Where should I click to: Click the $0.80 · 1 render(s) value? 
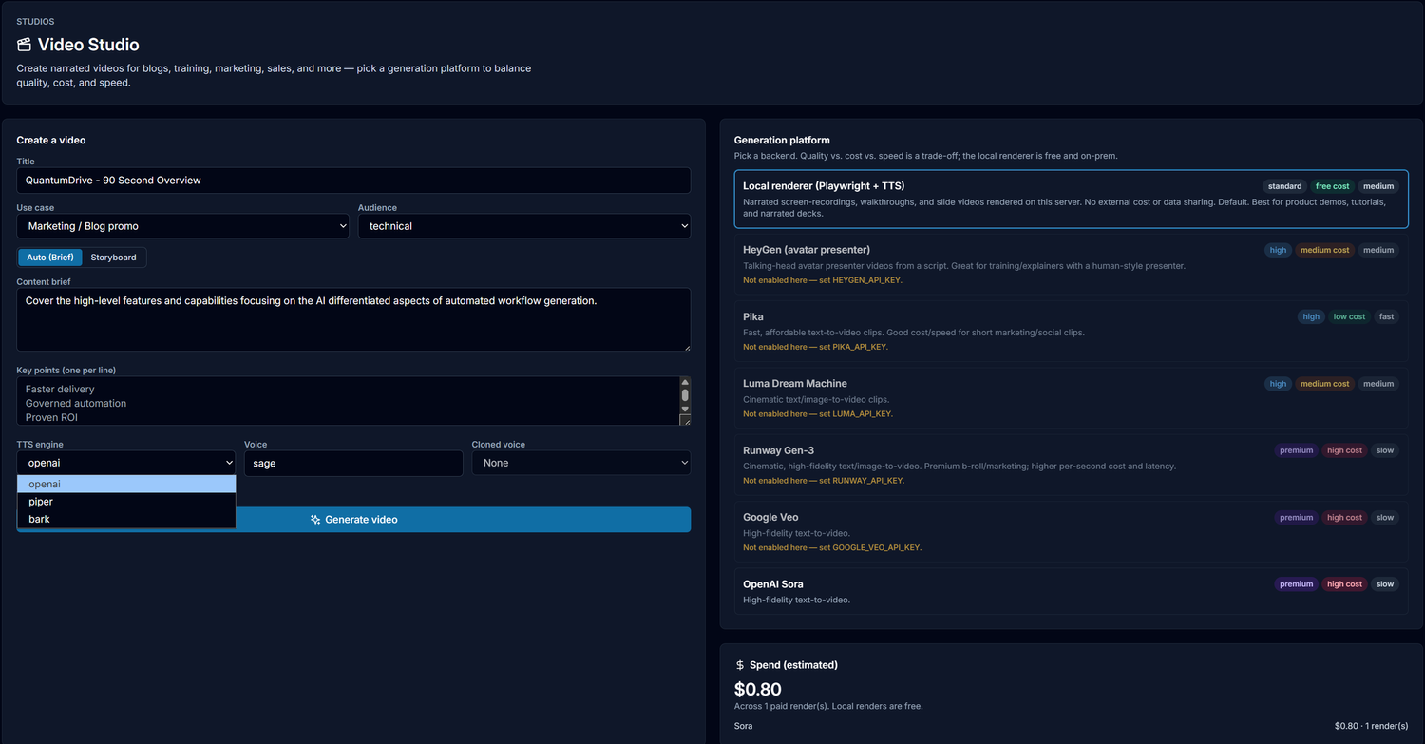tap(1371, 726)
